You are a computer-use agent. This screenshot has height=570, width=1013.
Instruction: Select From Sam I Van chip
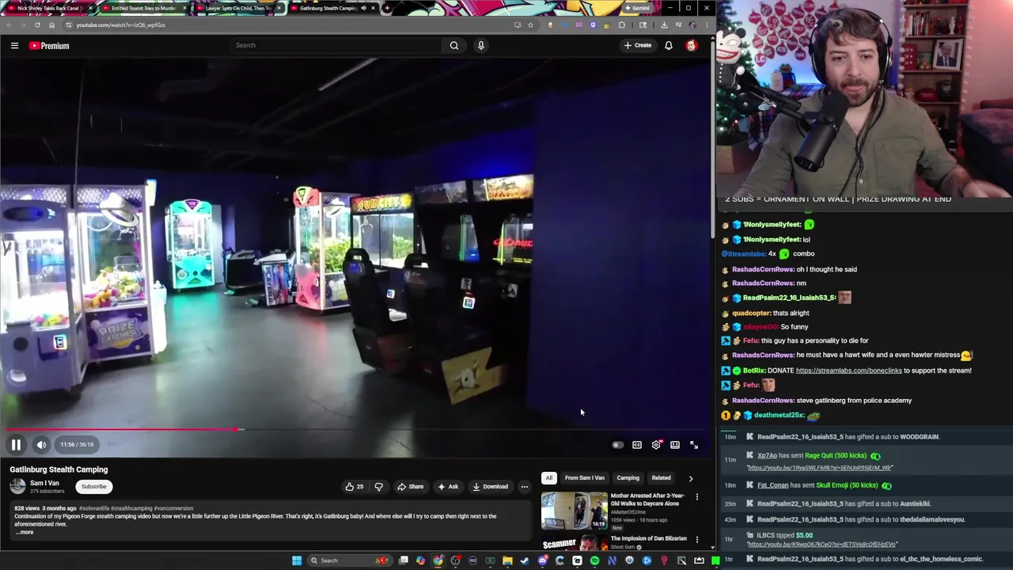pos(584,478)
